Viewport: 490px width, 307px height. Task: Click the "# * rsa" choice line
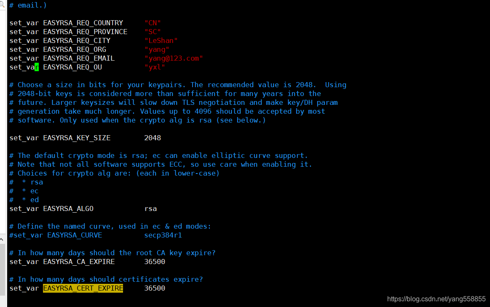[26, 182]
